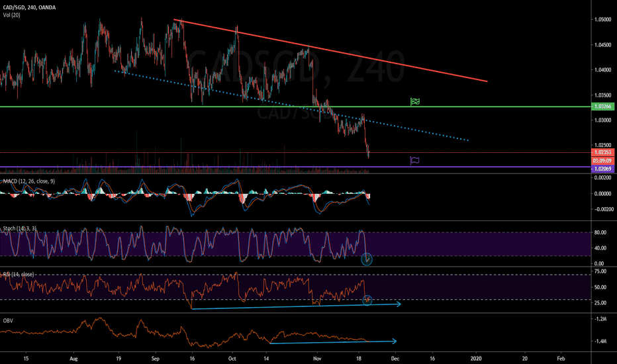Open the CAD/SGD, 240, OANDA symbol title
This screenshot has width=617, height=364.
point(30,7)
